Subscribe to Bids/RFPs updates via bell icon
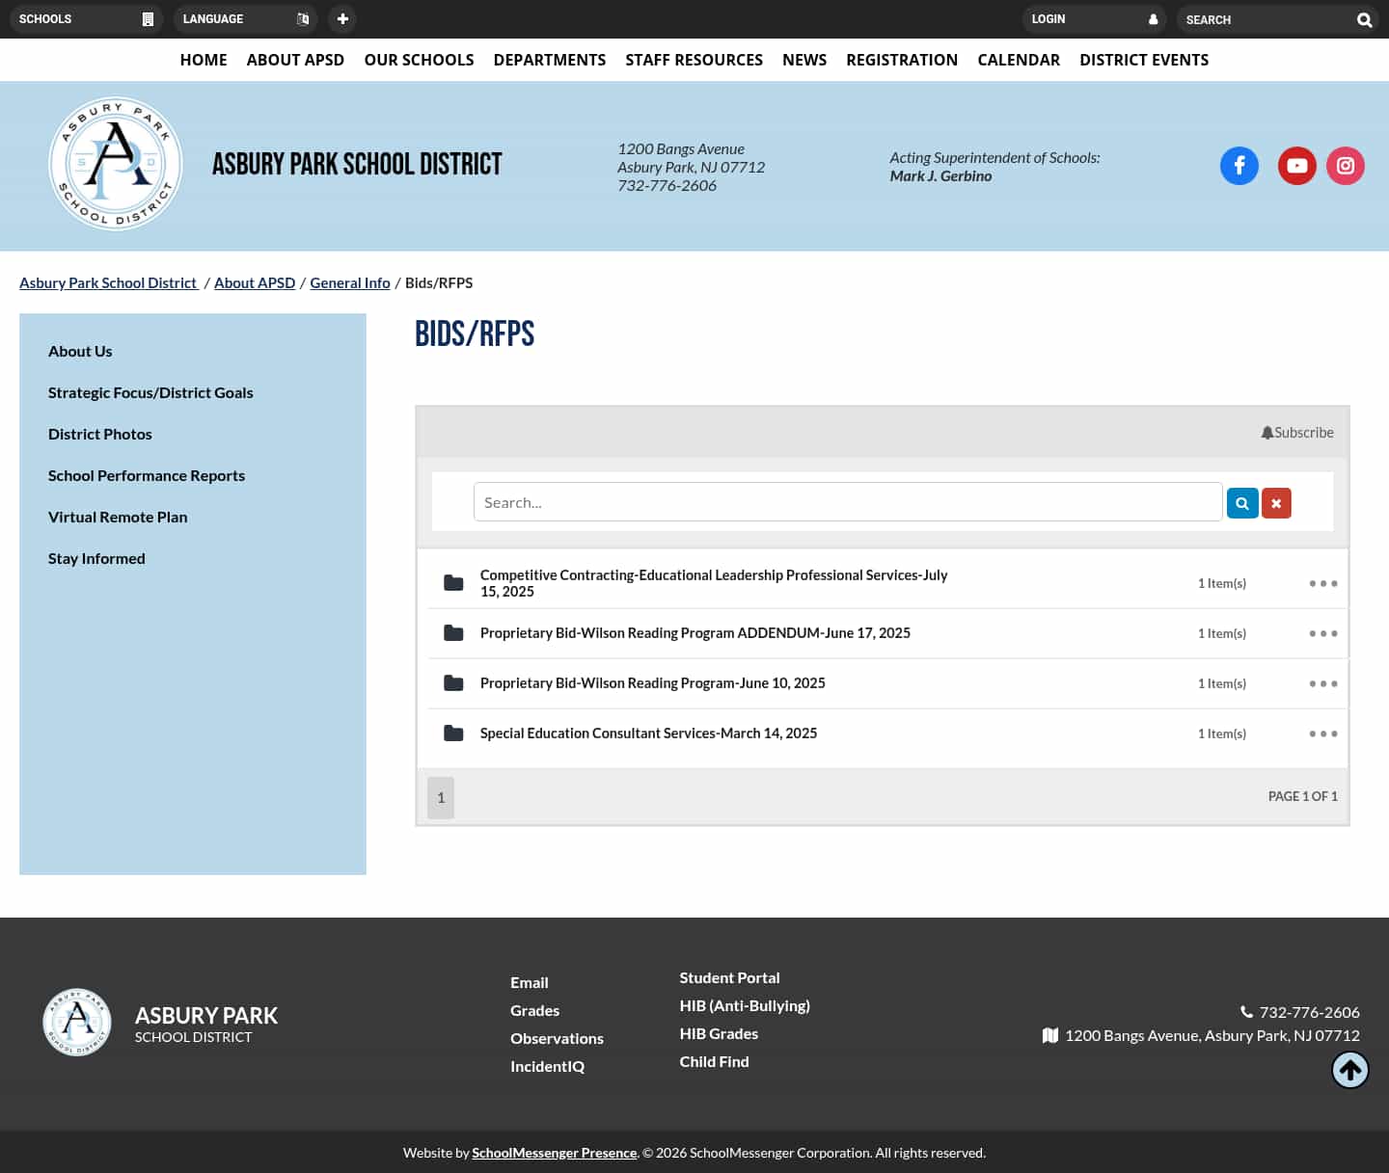Screen dimensions: 1389x1173 (1296, 432)
